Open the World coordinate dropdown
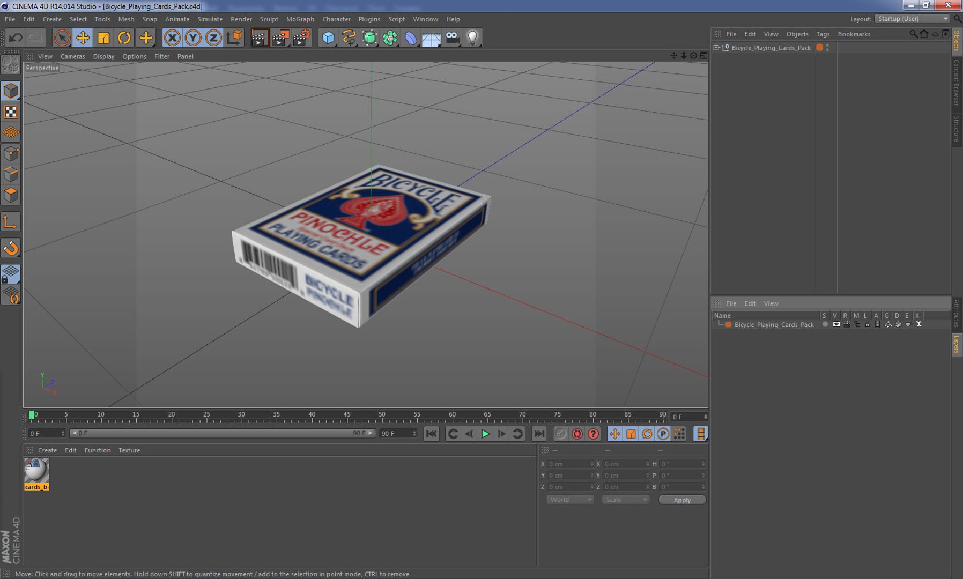963x579 pixels. click(570, 500)
